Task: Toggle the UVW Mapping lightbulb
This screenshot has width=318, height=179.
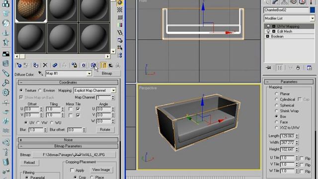Action: (x=268, y=26)
